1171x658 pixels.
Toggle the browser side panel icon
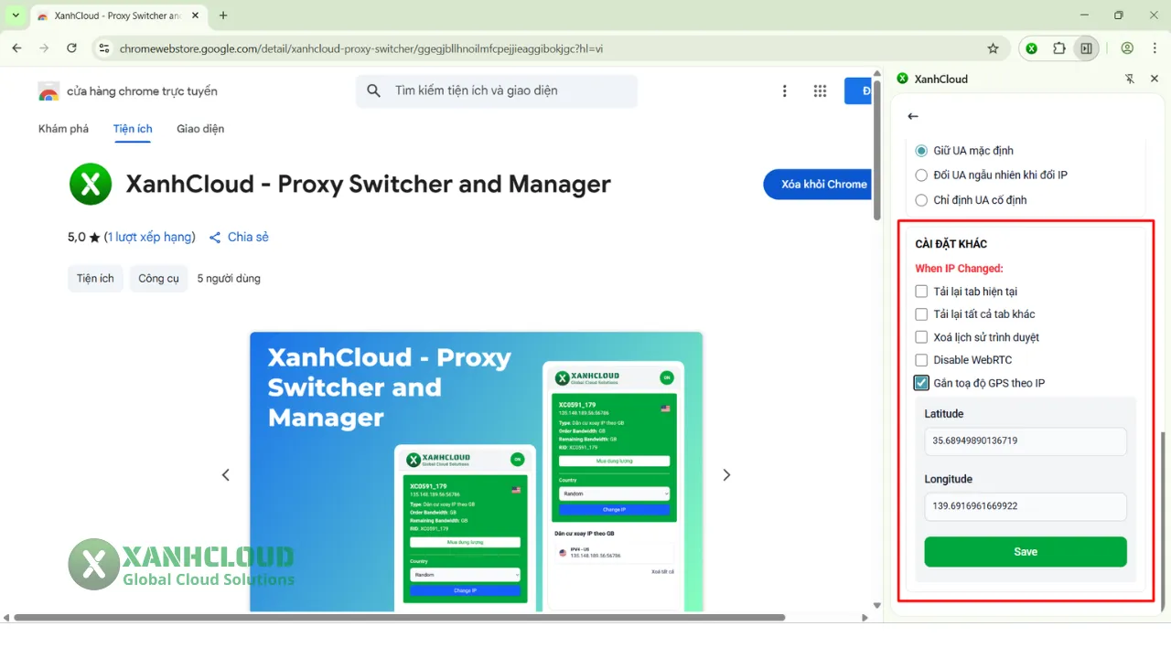[1086, 48]
